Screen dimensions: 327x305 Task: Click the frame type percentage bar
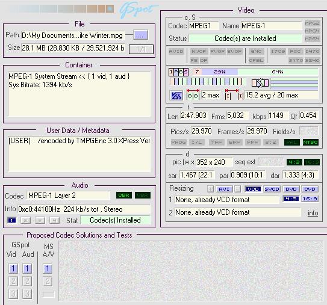pyautogui.click(x=255, y=72)
